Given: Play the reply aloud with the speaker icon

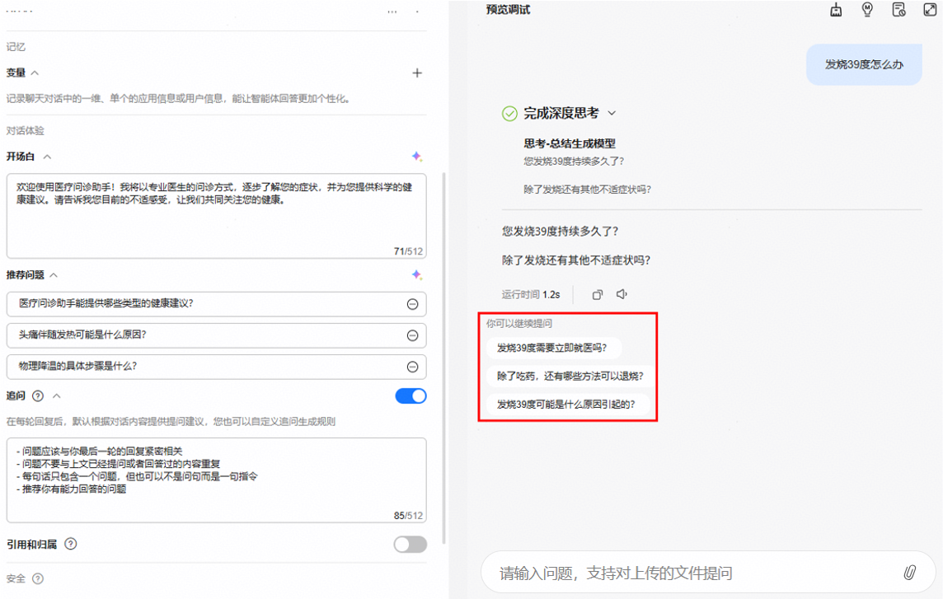Looking at the screenshot, I should click(x=622, y=294).
